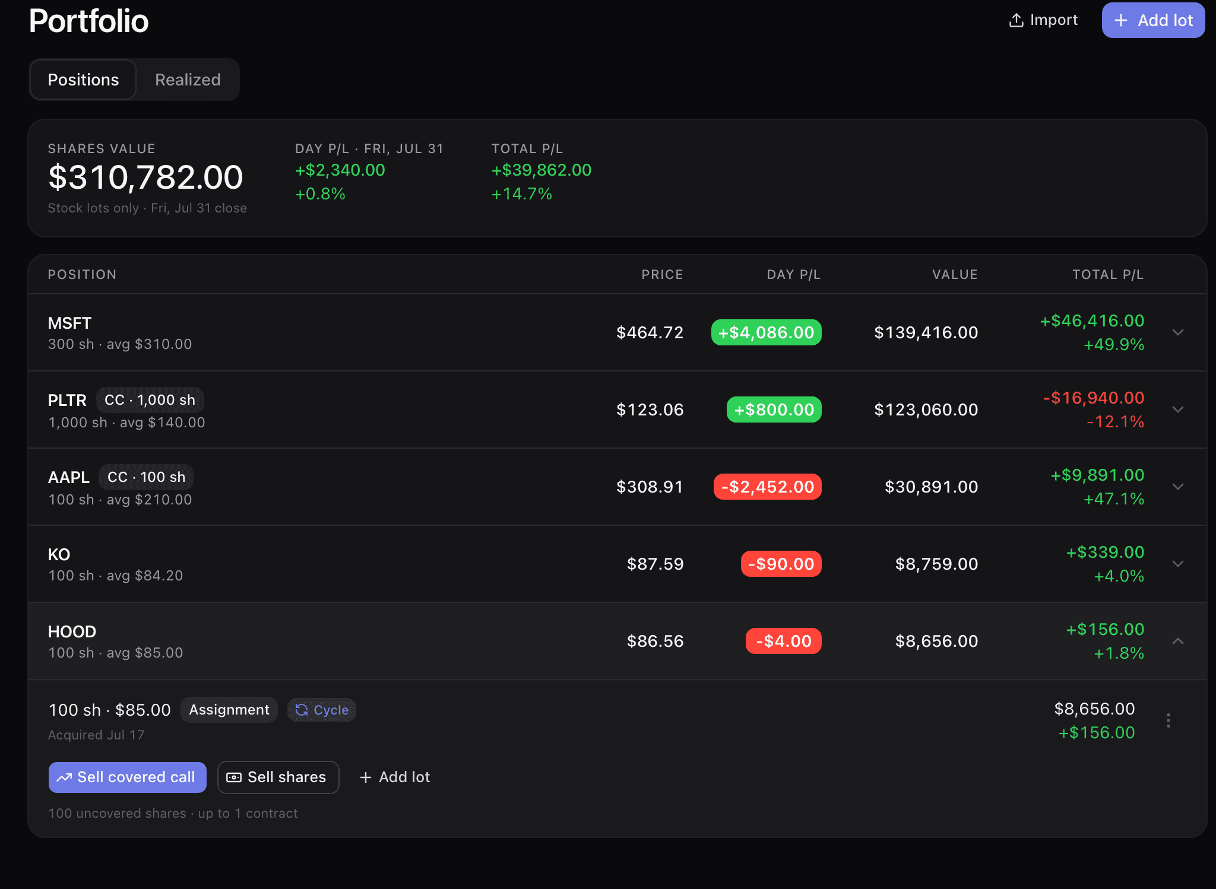Click the Cycle badge on HOOD lot
This screenshot has height=889, width=1216.
[x=322, y=710]
